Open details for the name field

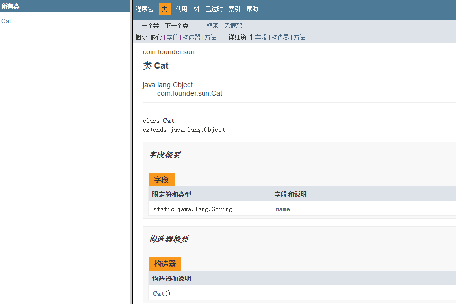click(283, 209)
